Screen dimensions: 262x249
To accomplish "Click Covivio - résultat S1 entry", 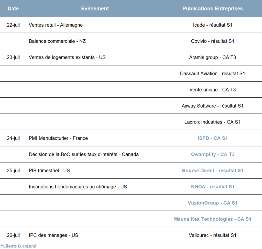I will click(x=213, y=41).
